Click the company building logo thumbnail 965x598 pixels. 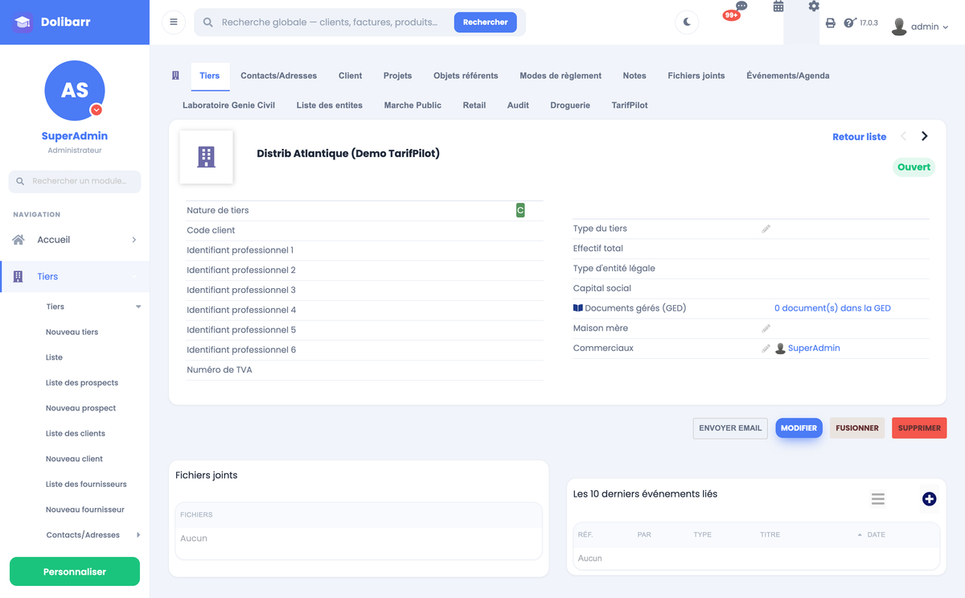point(207,157)
